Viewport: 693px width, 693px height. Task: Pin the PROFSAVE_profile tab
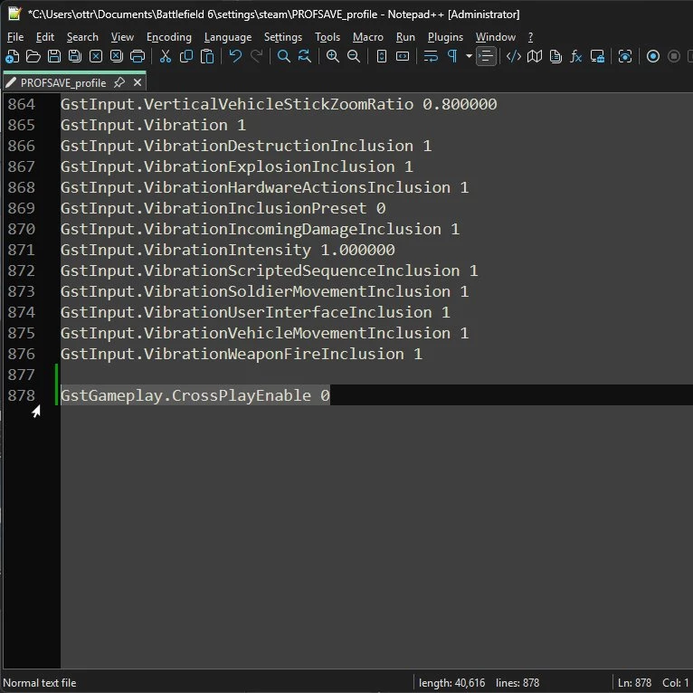point(119,82)
